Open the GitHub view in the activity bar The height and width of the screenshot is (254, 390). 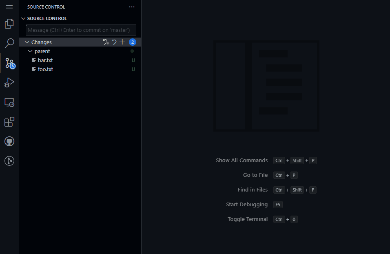tap(9, 141)
